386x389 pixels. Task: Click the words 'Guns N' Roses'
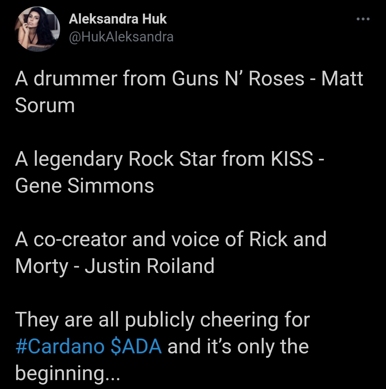(x=238, y=78)
